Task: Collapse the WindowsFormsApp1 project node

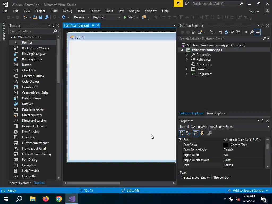Action: coord(182,50)
